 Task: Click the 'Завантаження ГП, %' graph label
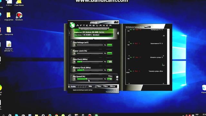click(156, 43)
